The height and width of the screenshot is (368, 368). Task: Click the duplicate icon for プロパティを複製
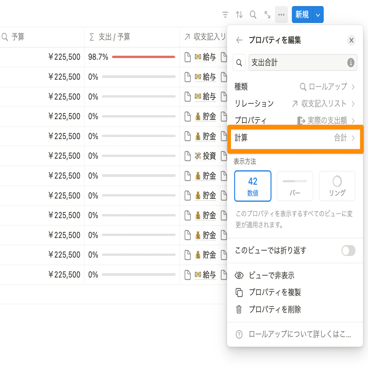pos(239,292)
